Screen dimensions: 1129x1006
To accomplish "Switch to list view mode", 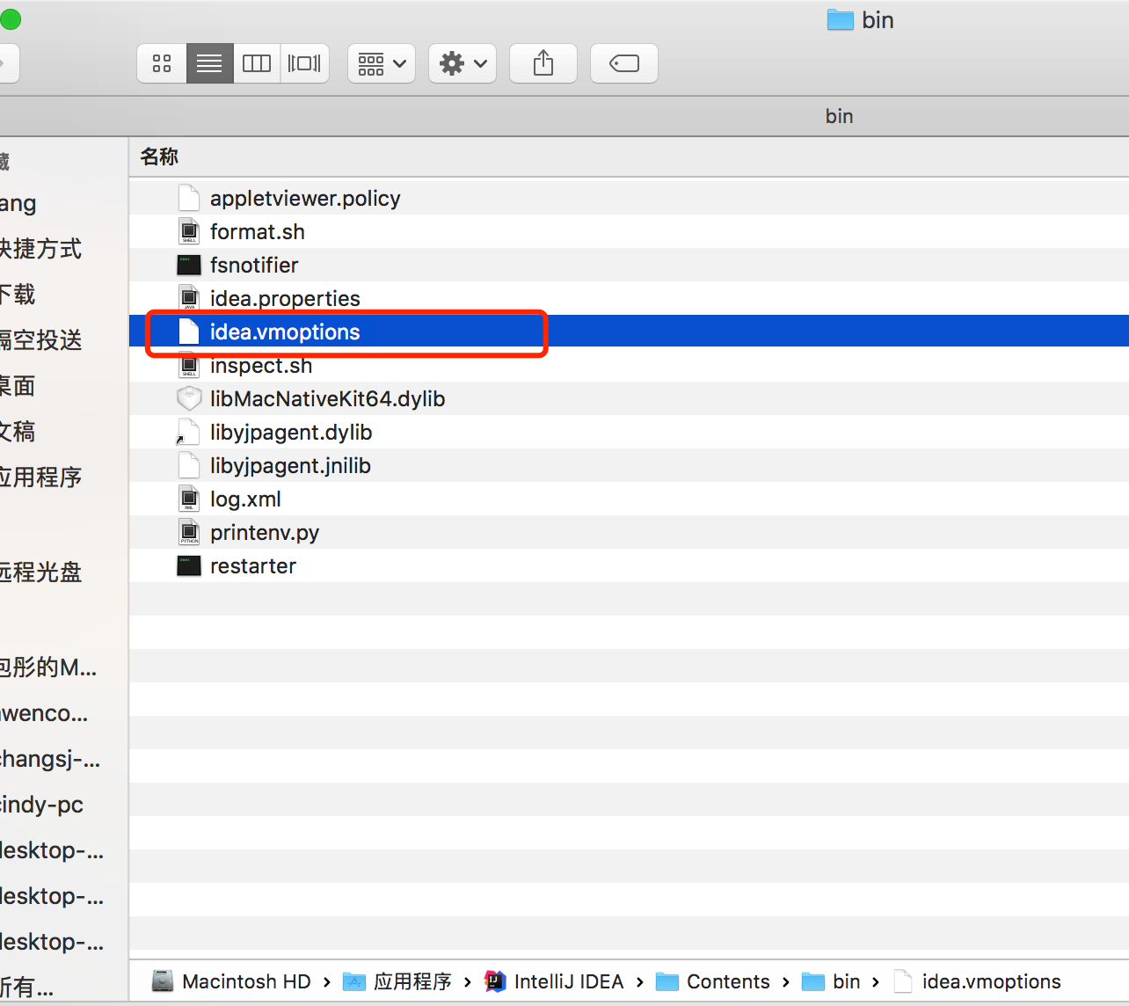I will pyautogui.click(x=209, y=63).
